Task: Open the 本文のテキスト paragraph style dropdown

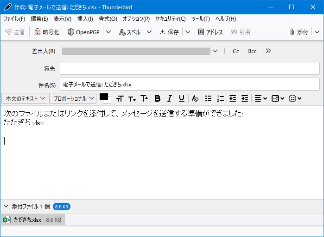Action: pyautogui.click(x=25, y=98)
